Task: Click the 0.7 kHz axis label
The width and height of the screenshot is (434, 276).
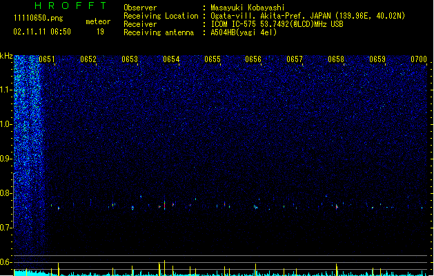Action: pos(6,228)
